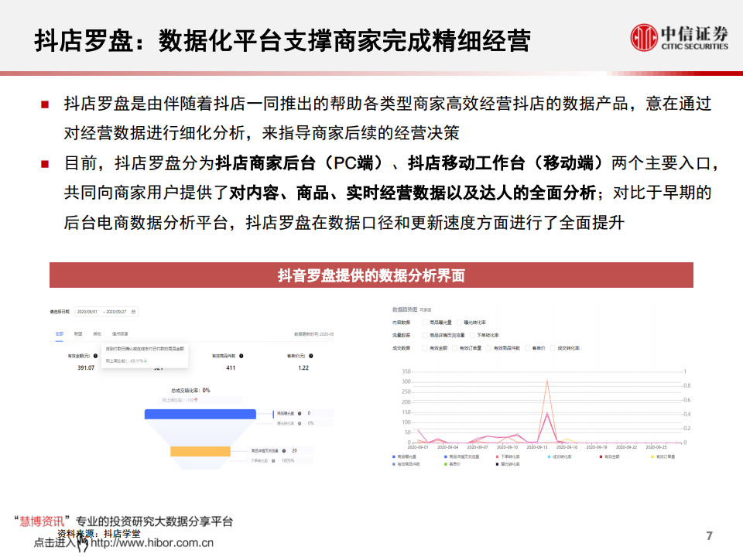Click the 总成交转化率: 0% label
This screenshot has width=743, height=557.
coord(190,390)
